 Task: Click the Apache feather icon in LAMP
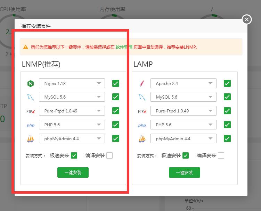[x=142, y=84]
